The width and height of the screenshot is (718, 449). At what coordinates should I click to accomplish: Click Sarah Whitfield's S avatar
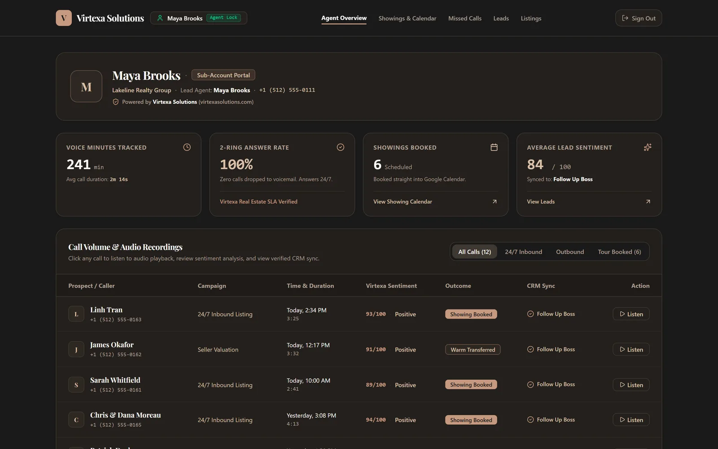tap(76, 385)
